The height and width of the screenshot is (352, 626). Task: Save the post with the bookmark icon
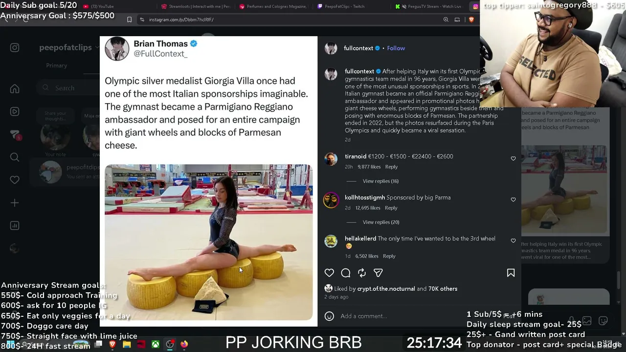[511, 273]
